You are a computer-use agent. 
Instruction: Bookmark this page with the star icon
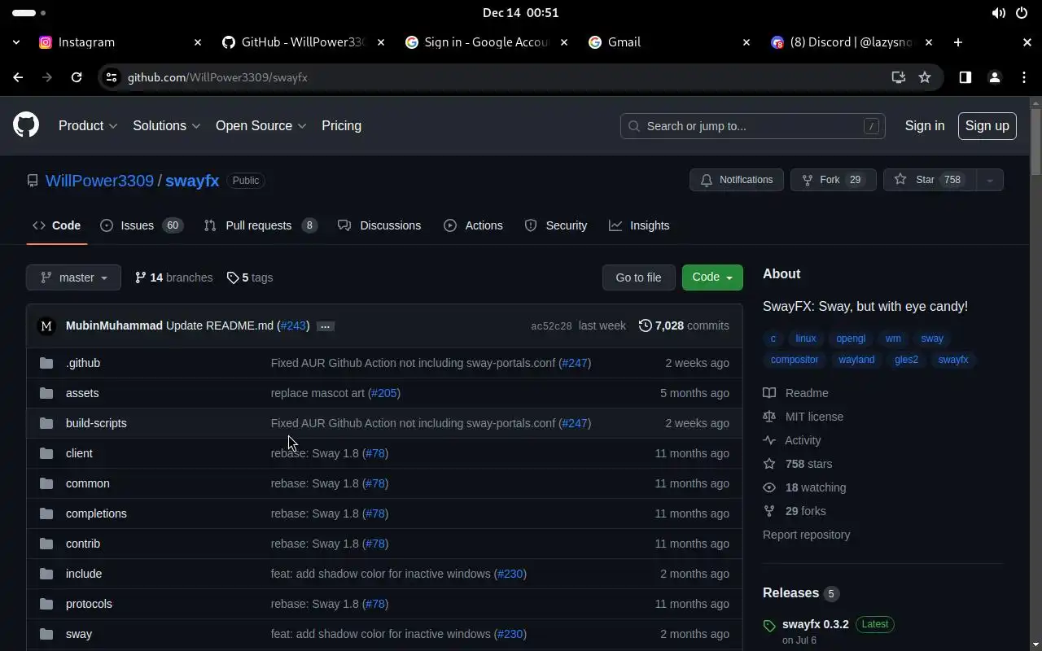tap(925, 77)
